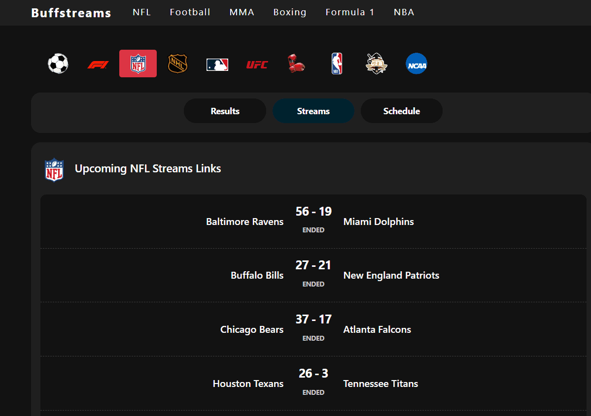Open MMA in top navigation
Screen dimensions: 591x416
(242, 12)
